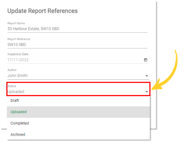
Task: Click the Inspection Date field showing 17/11/2022
Action: click(x=78, y=60)
